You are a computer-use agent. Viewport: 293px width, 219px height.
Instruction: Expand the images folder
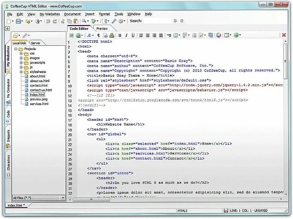(21, 58)
